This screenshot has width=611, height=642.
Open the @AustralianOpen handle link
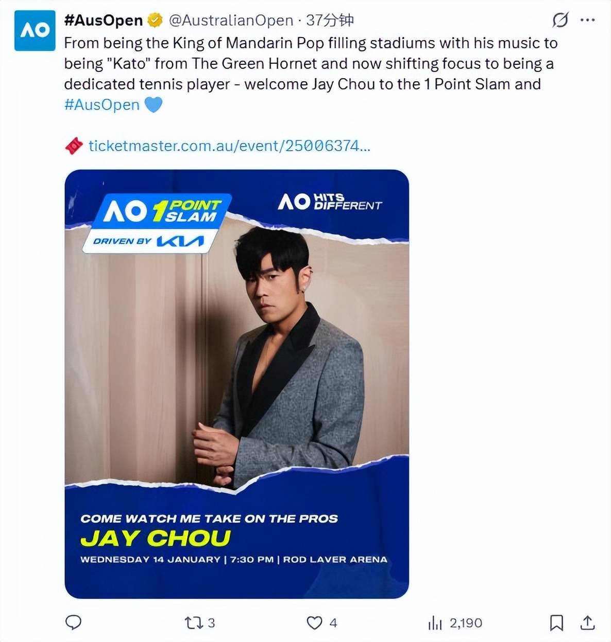pos(231,20)
